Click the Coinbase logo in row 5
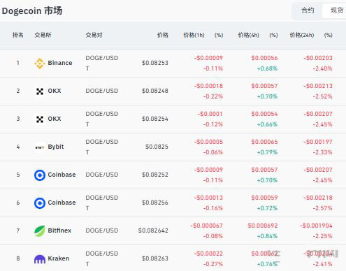 coord(40,175)
